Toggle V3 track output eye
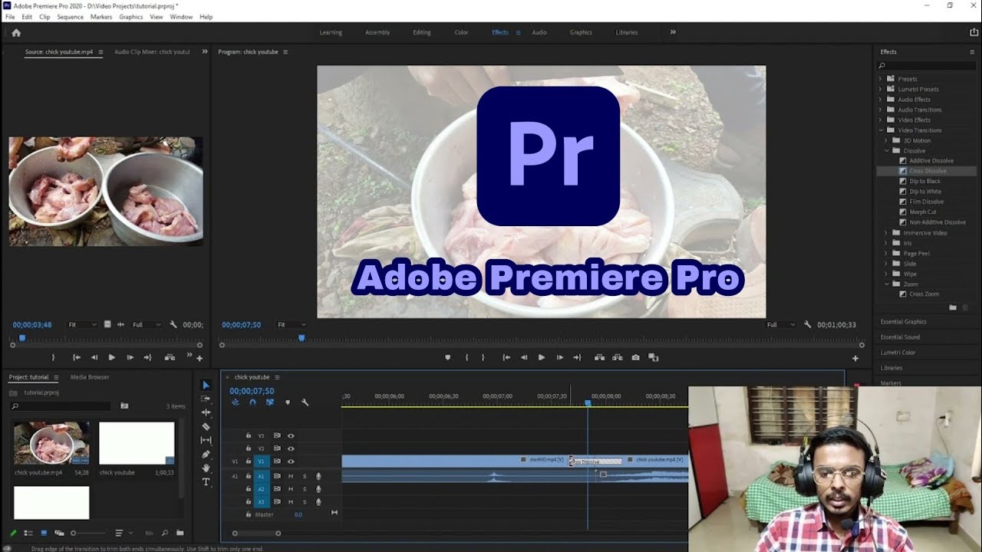 [x=291, y=435]
